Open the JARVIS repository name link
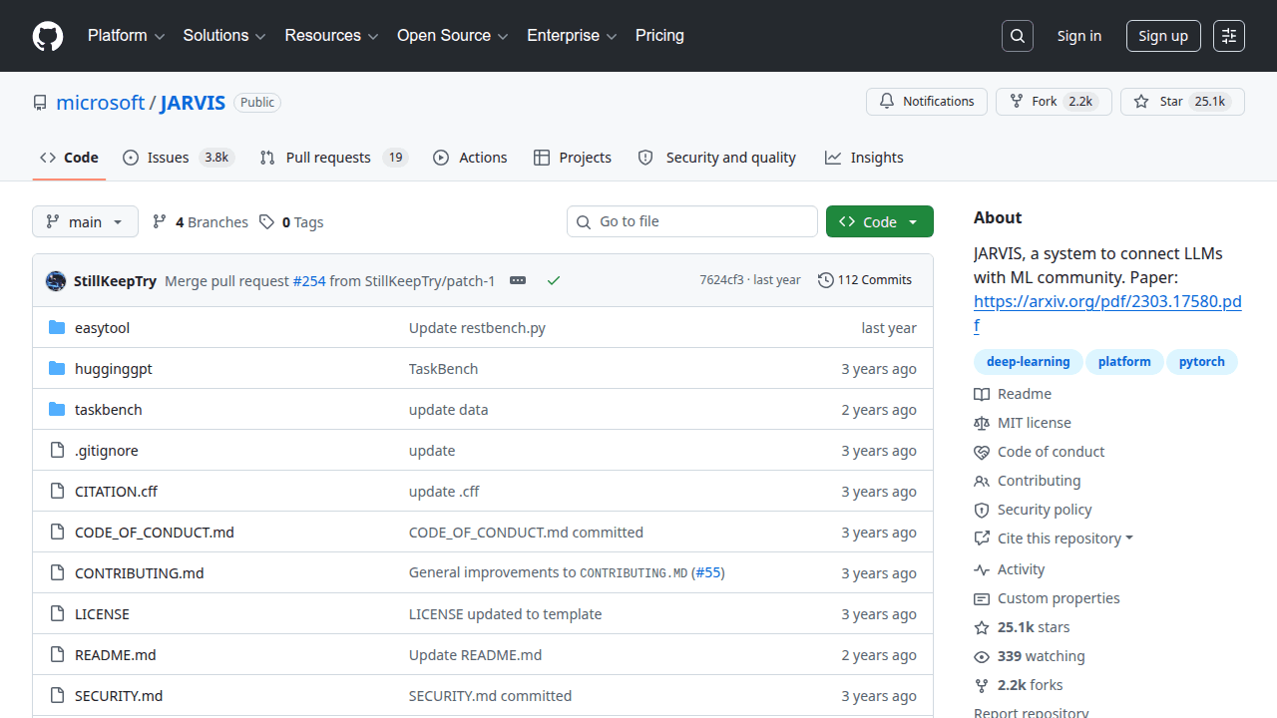 [193, 102]
